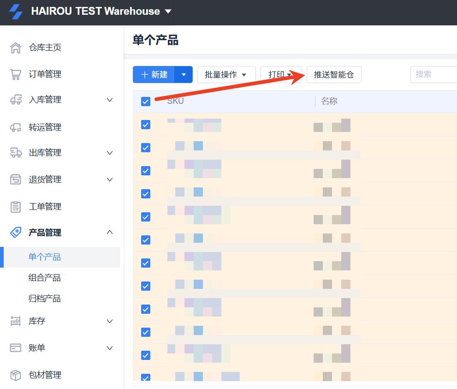The width and height of the screenshot is (457, 389).
Task: Toggle the third product row checkbox
Action: point(146,171)
